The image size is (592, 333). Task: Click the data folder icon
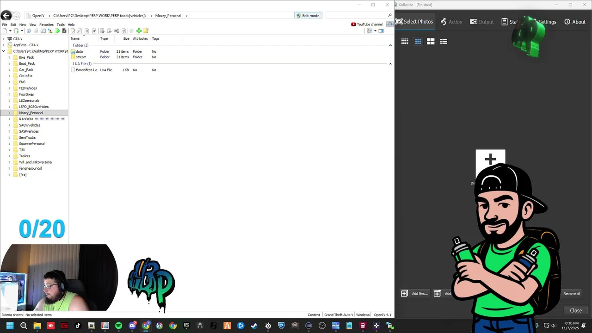[x=73, y=51]
